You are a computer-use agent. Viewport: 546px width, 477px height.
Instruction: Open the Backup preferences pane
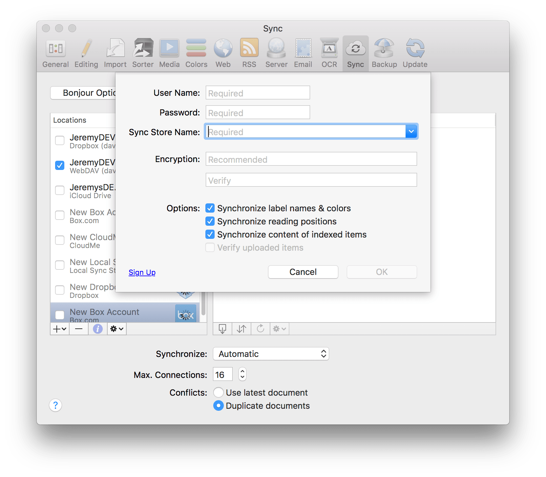point(384,53)
